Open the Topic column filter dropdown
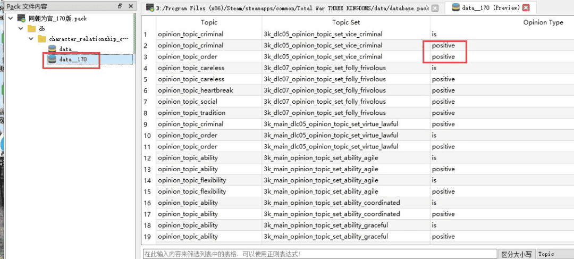The image size is (574, 259). click(555, 254)
